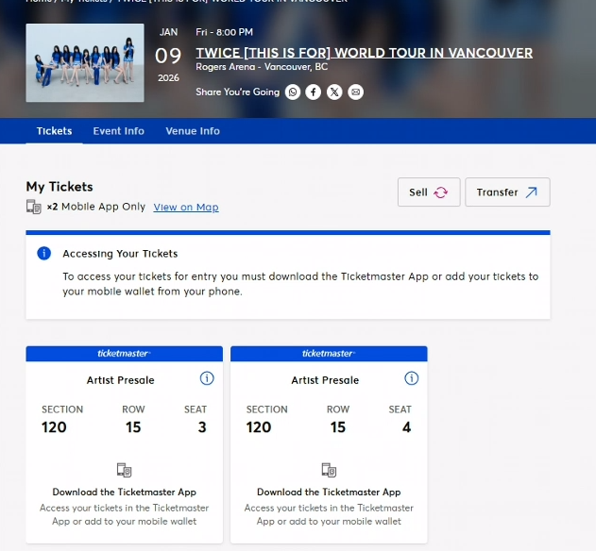The width and height of the screenshot is (596, 551).
Task: Click Download the Ticketmaster App on seat 4
Action: pos(329,493)
